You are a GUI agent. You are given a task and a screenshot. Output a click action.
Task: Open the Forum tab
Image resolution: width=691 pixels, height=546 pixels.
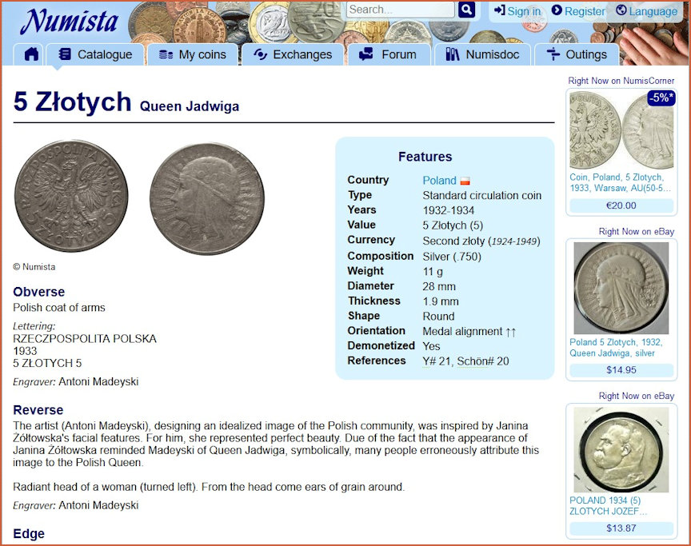pos(388,54)
